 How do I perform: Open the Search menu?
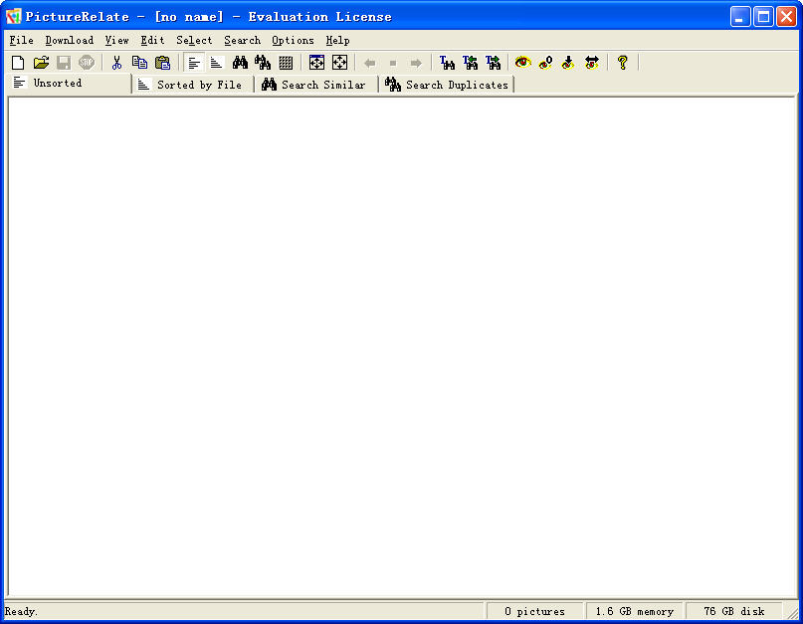coord(242,40)
